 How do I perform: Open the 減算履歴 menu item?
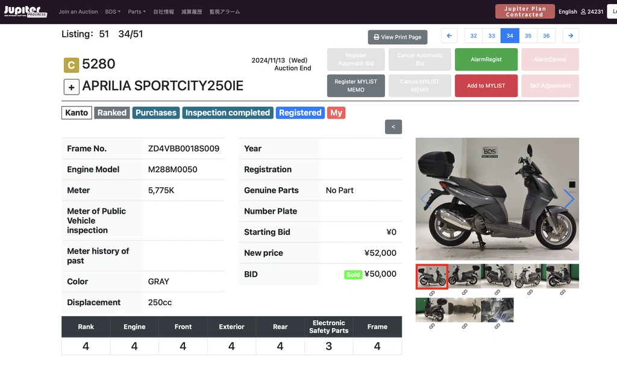click(x=191, y=12)
